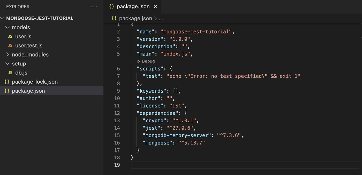This screenshot has height=175, width=362.
Task: Click the "^5.13.7" mongoose version
Action: tap(192, 143)
